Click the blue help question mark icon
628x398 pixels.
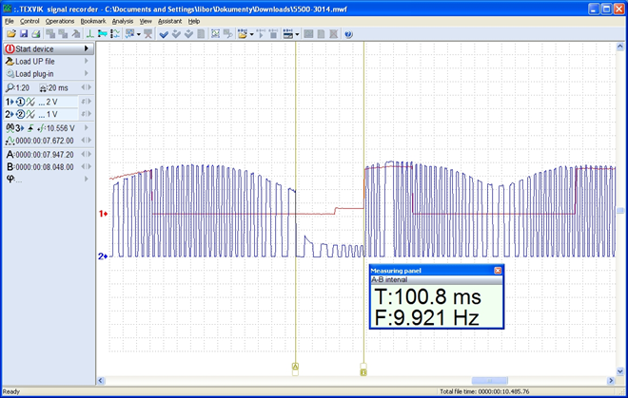(348, 34)
